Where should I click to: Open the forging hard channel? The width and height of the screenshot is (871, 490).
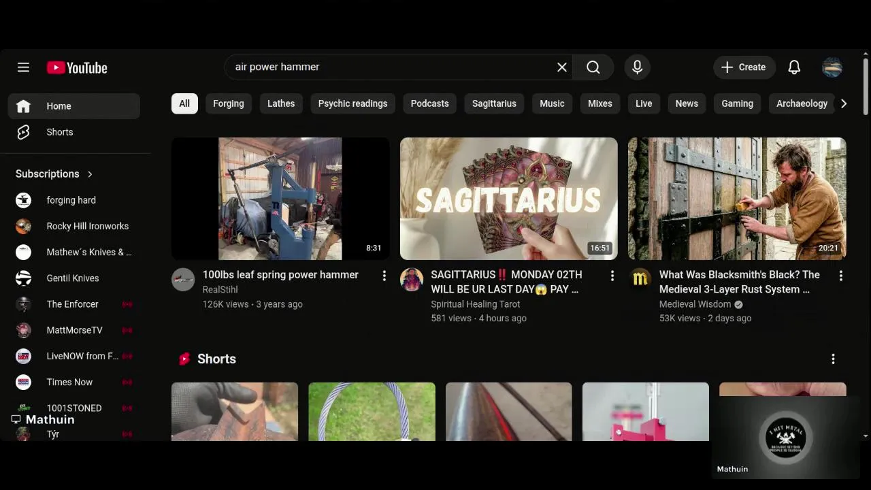coord(74,200)
